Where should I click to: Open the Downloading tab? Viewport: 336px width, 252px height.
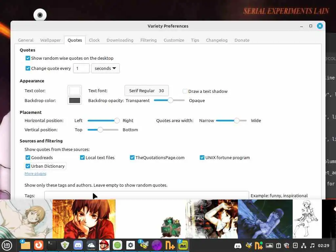pos(120,40)
